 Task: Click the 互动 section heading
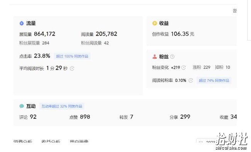click(x=31, y=106)
